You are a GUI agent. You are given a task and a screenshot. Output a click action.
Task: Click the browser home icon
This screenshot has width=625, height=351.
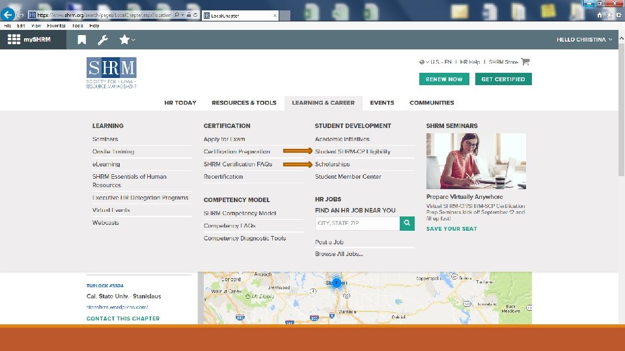coord(600,15)
